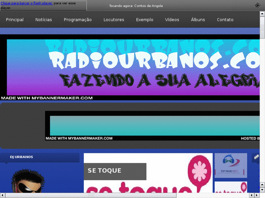The image size is (265, 198).
Task: Click the vertical scrollbar up arrow at top
Action: click(262, 14)
